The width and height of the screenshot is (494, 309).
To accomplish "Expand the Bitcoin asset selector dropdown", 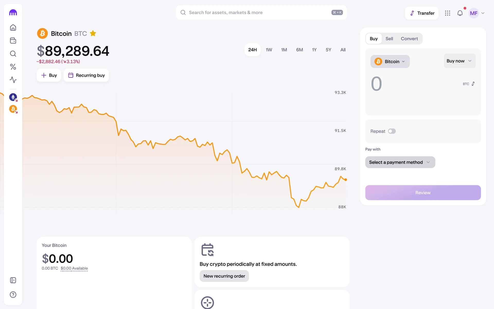I will click(390, 62).
